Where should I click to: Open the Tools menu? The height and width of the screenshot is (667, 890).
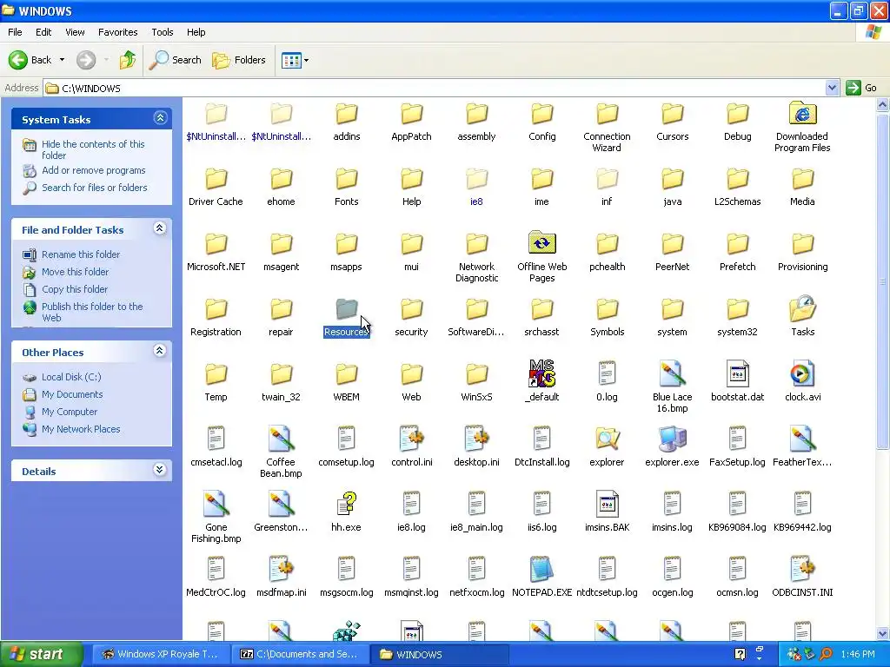tap(163, 32)
